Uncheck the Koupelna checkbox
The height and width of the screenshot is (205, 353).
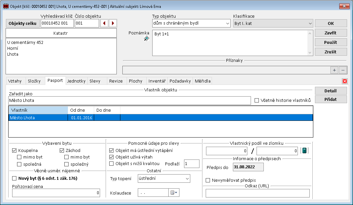pyautogui.click(x=14, y=151)
